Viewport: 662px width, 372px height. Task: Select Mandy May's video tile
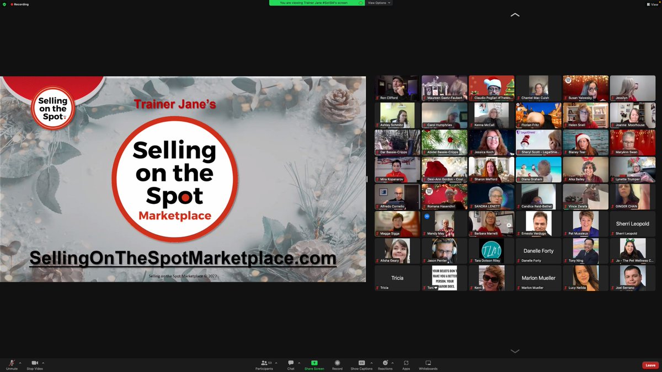(x=445, y=224)
